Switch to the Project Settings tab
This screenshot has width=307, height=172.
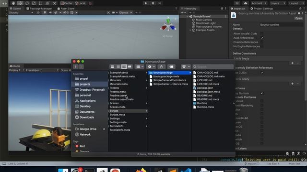pyautogui.click(x=261, y=9)
